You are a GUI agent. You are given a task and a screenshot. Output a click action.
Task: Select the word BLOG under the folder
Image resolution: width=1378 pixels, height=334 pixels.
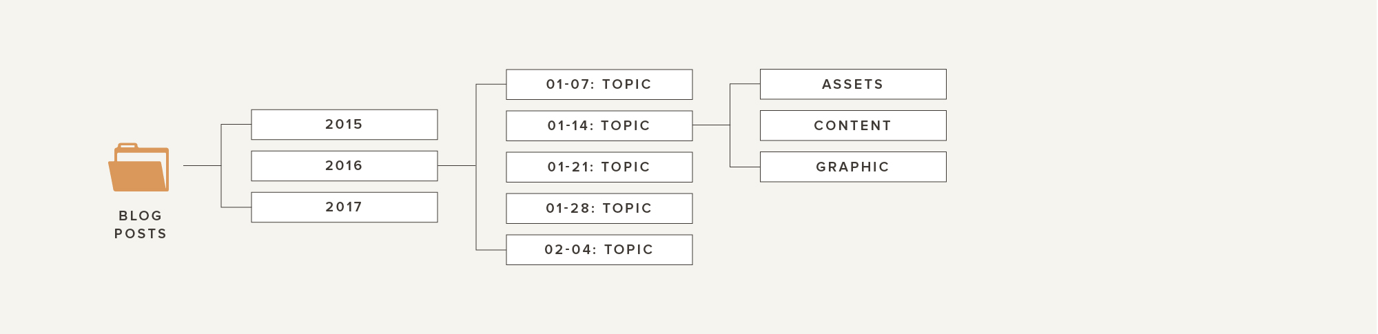[141, 216]
